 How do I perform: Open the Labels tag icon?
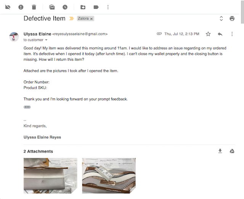coord(96,7)
